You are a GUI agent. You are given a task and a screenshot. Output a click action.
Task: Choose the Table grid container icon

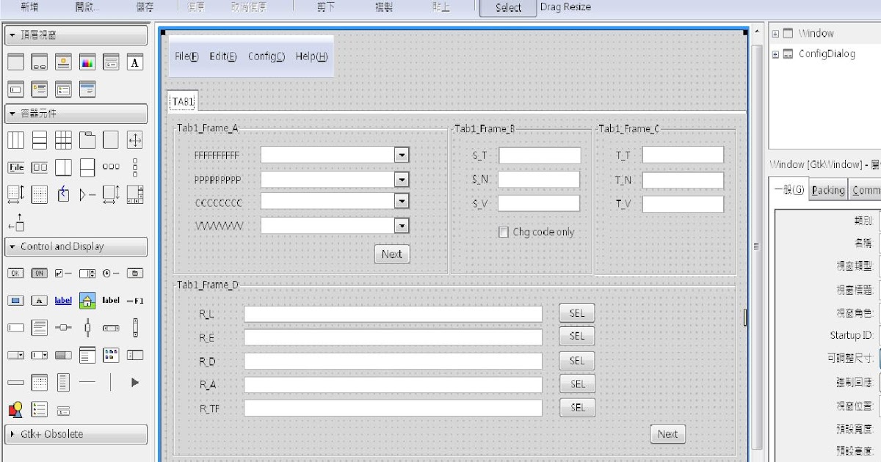(x=64, y=140)
